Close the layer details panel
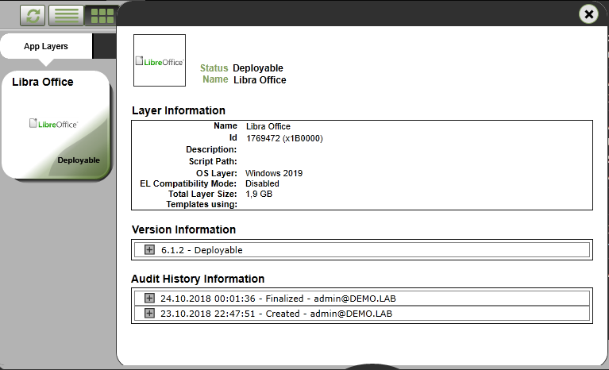The height and width of the screenshot is (370, 609). (x=588, y=14)
